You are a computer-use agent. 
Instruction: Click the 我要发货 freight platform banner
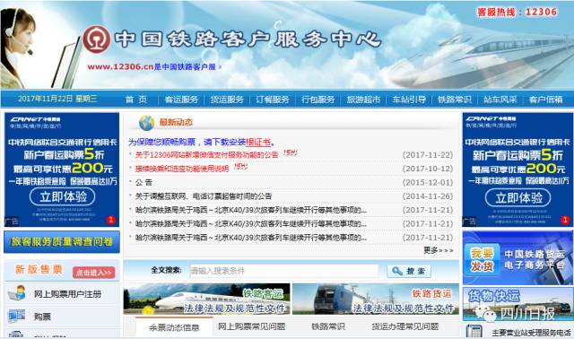(x=517, y=258)
